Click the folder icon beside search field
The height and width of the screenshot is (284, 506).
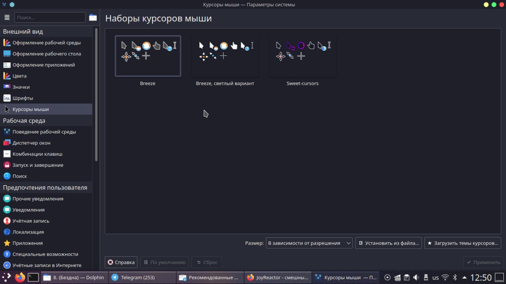[x=93, y=17]
